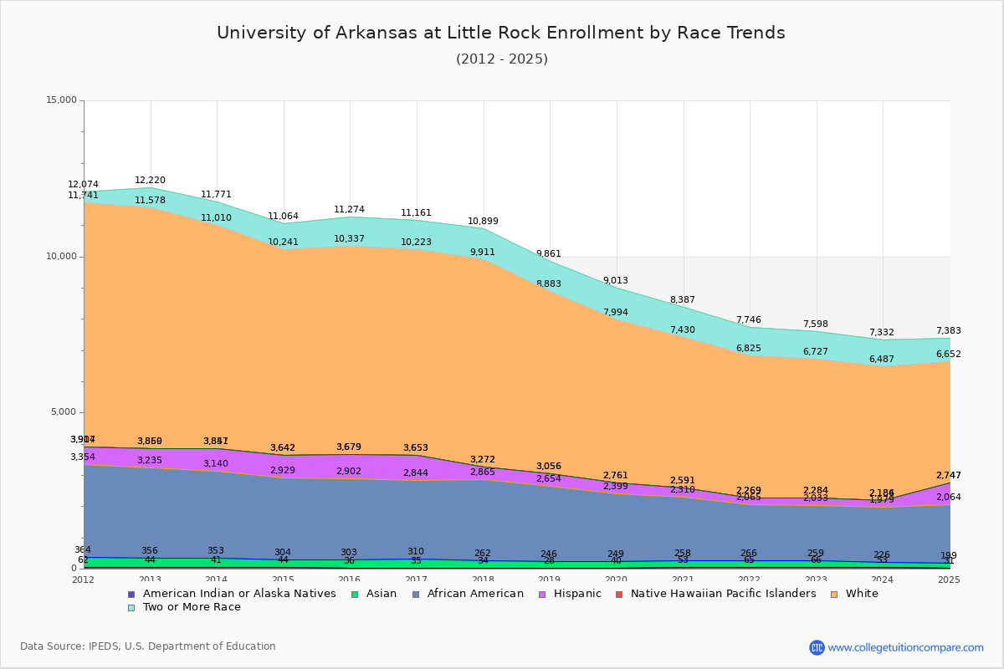Click the 6,652 White value label

coord(949,355)
